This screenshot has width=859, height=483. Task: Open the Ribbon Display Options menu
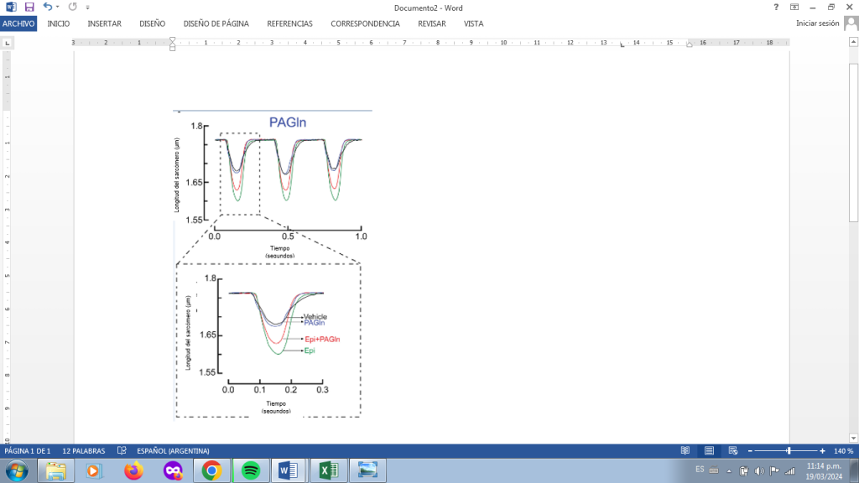click(794, 7)
